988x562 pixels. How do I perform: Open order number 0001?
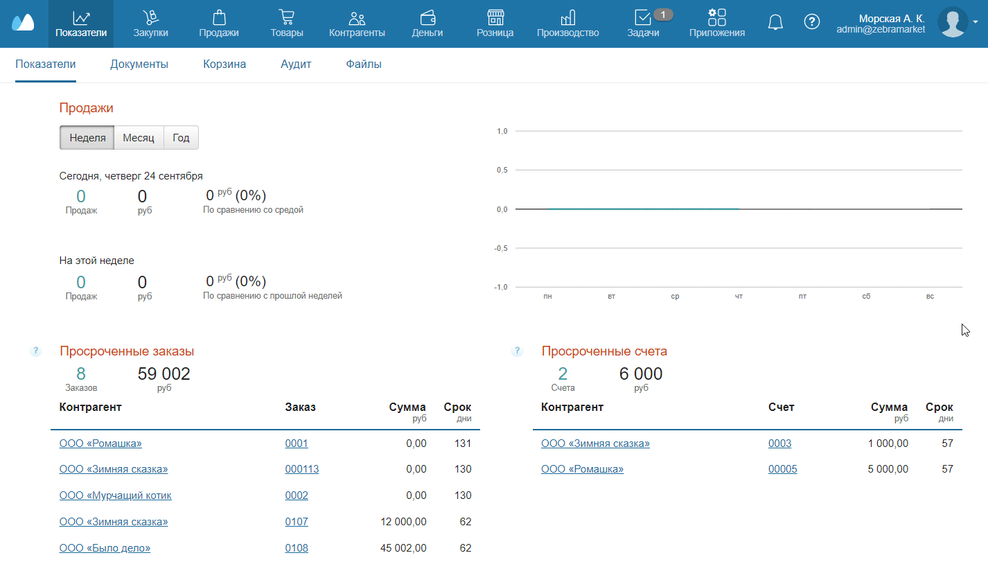297,444
